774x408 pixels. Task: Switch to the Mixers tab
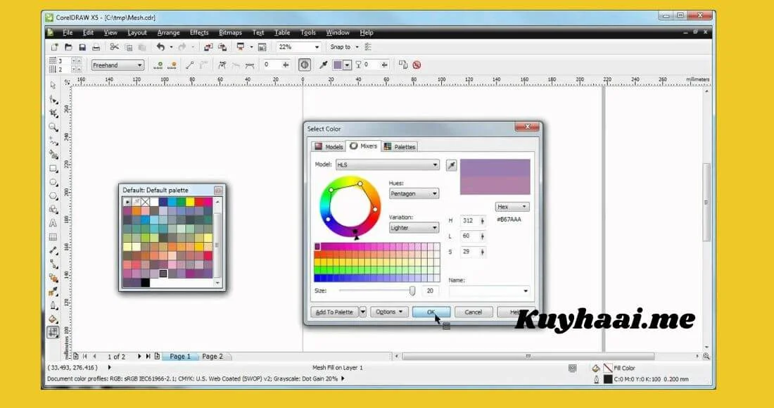364,146
